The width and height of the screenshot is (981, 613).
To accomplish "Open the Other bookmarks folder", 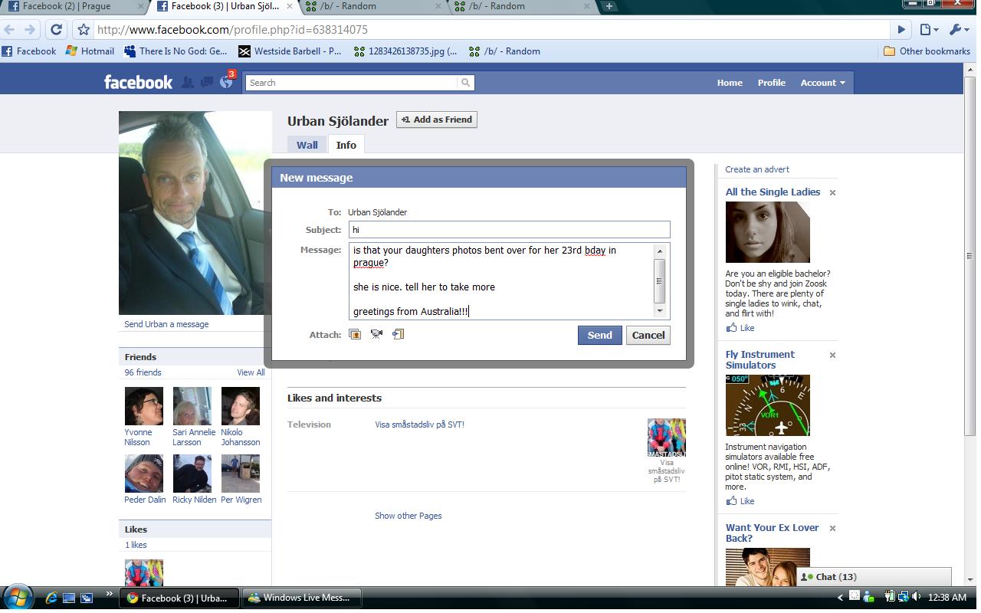I will (927, 51).
